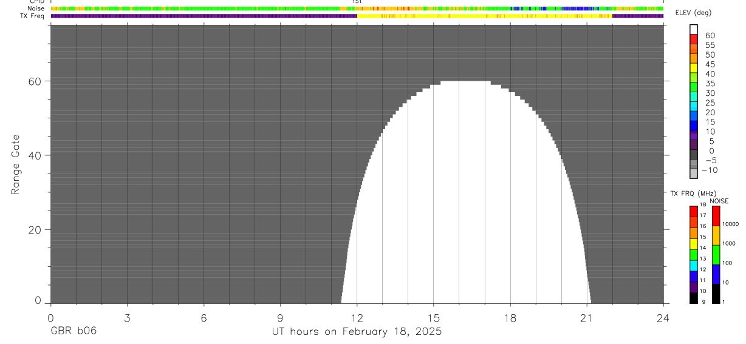Click the '20' label on the ELEV colorbar
Screen dimensions: 746x344
tap(710, 113)
